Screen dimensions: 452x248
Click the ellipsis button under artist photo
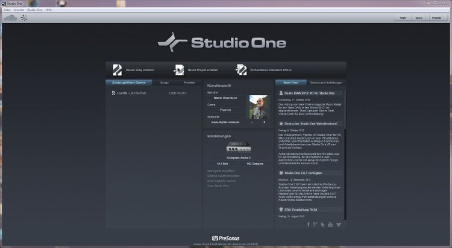point(252,122)
